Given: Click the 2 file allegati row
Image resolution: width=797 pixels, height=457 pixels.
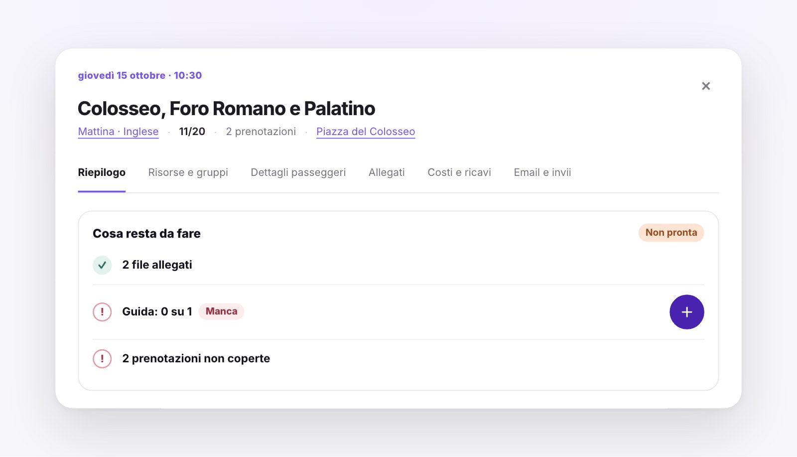Looking at the screenshot, I should [x=398, y=265].
